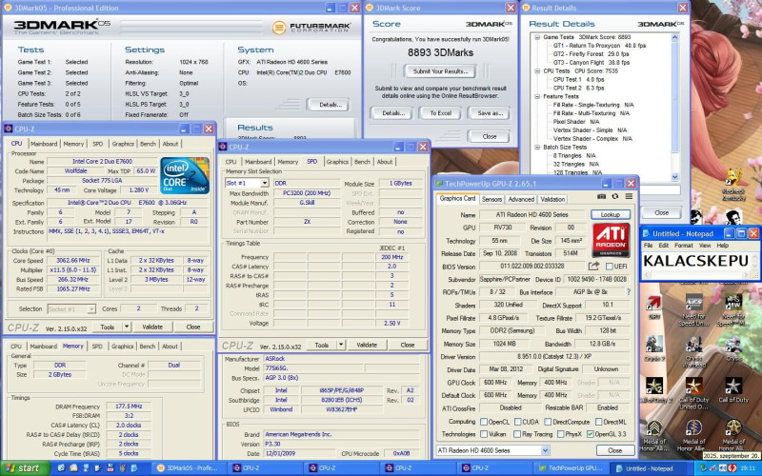Click the Bus Interface question mark icon
762x476 pixels.
[x=627, y=290]
